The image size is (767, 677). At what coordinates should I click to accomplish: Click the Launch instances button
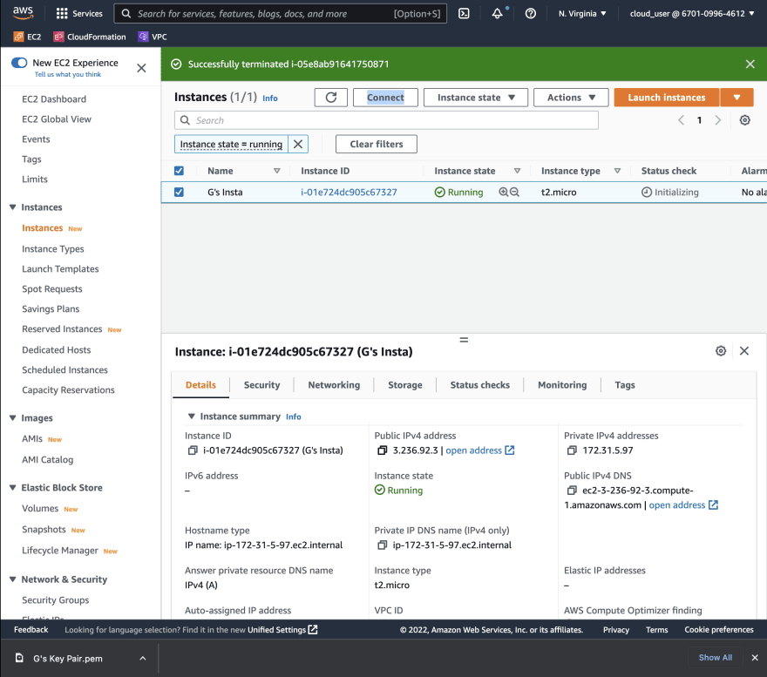(x=667, y=98)
